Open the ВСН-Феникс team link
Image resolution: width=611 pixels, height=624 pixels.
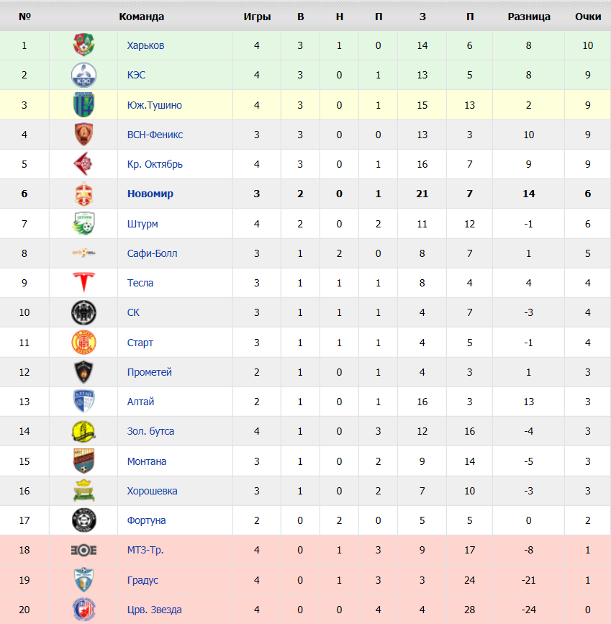155,135
